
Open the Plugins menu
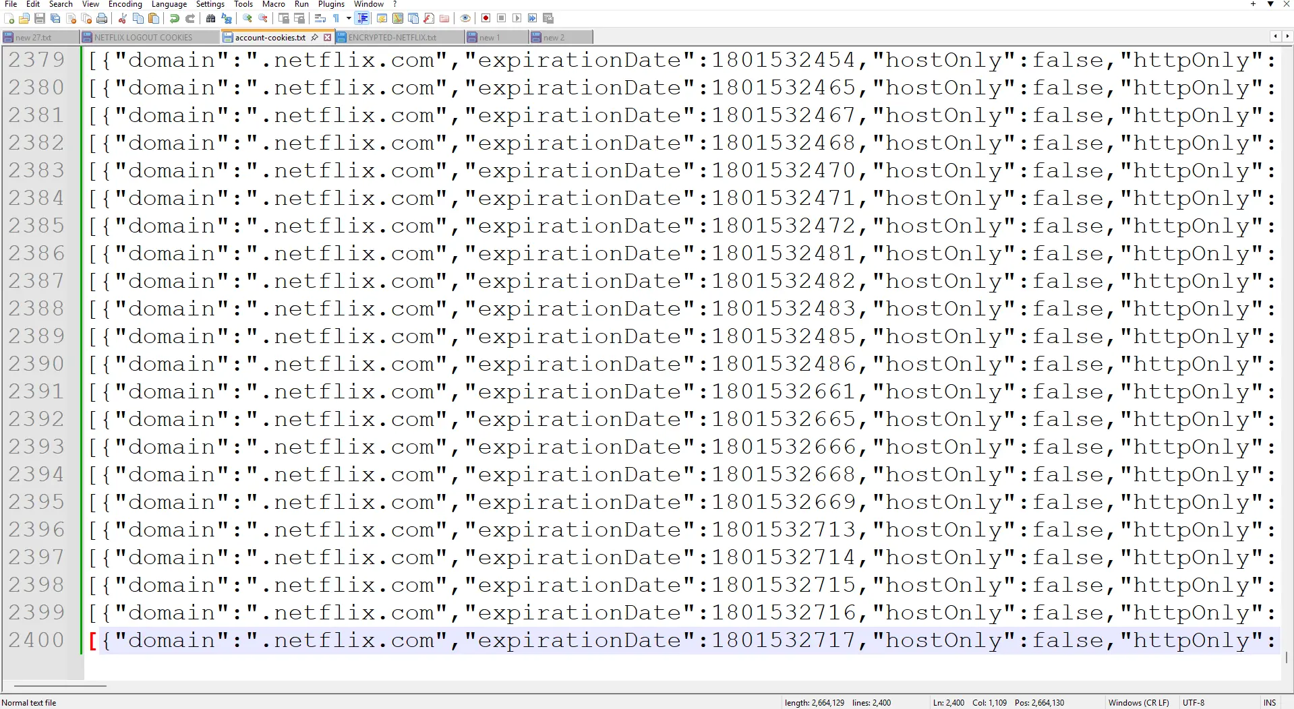point(331,4)
